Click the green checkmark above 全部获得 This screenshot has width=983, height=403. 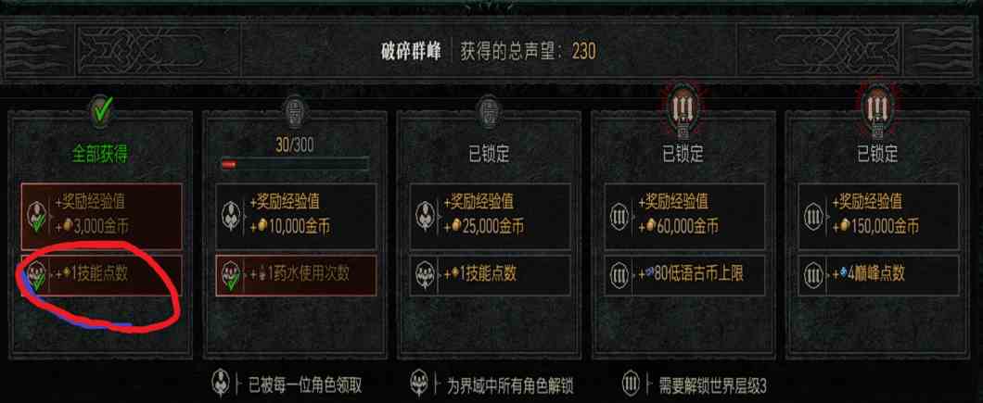(x=100, y=113)
